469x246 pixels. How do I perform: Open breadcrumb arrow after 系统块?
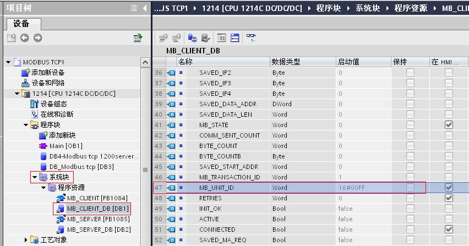pos(388,8)
